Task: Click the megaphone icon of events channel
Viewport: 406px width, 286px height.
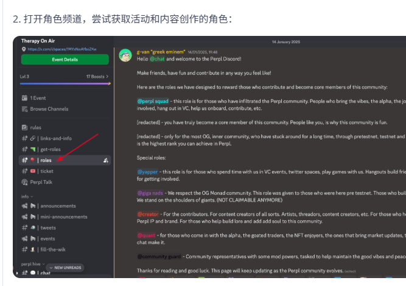Action: point(24,239)
